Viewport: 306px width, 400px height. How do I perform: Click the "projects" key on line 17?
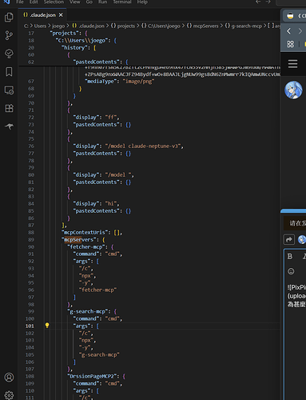(64, 34)
